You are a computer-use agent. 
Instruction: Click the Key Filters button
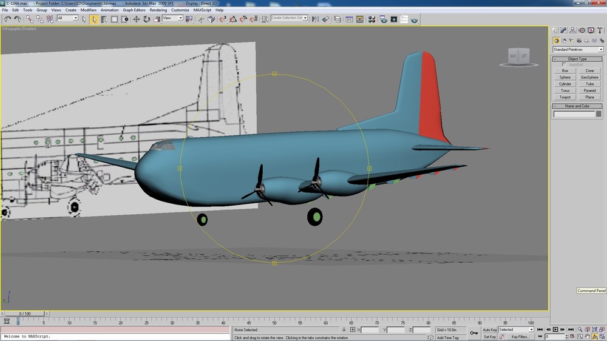pos(520,337)
